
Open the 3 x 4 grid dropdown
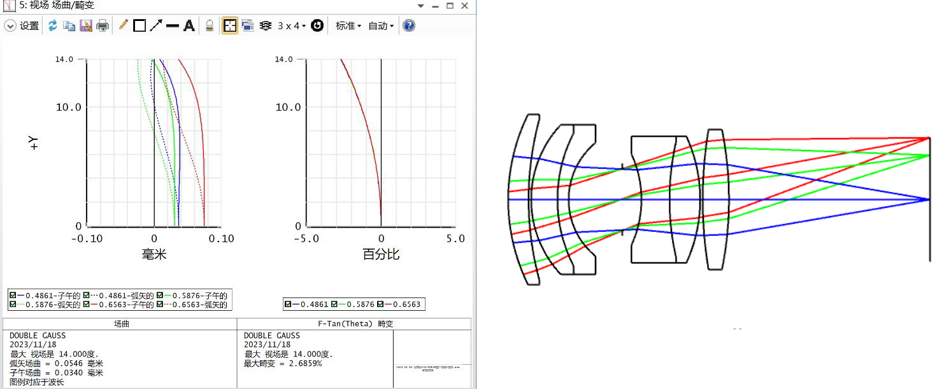click(x=292, y=26)
